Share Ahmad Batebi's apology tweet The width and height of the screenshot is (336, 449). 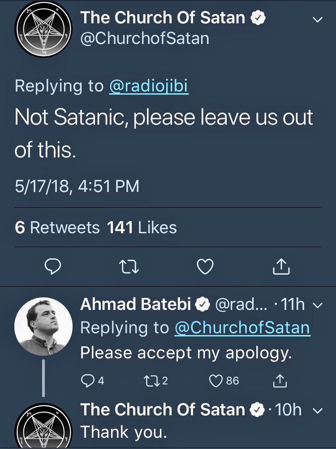point(280,381)
